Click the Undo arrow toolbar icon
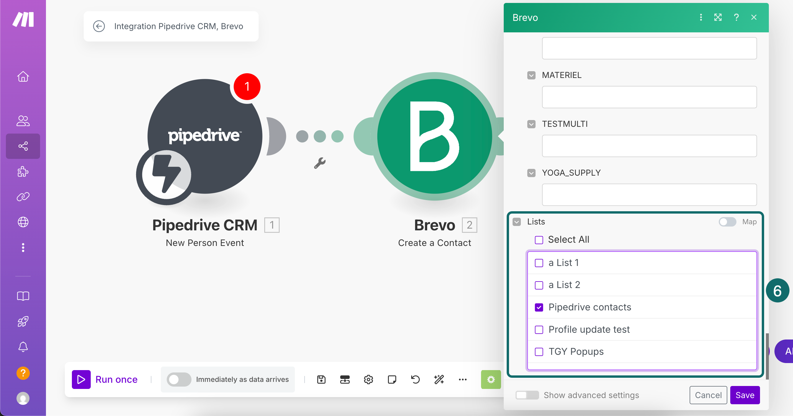Viewport: 793px width, 416px height. click(416, 380)
